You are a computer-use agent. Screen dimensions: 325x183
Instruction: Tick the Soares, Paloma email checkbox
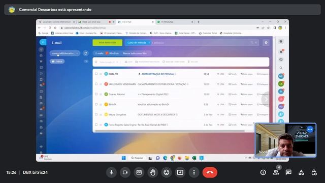pos(96,94)
